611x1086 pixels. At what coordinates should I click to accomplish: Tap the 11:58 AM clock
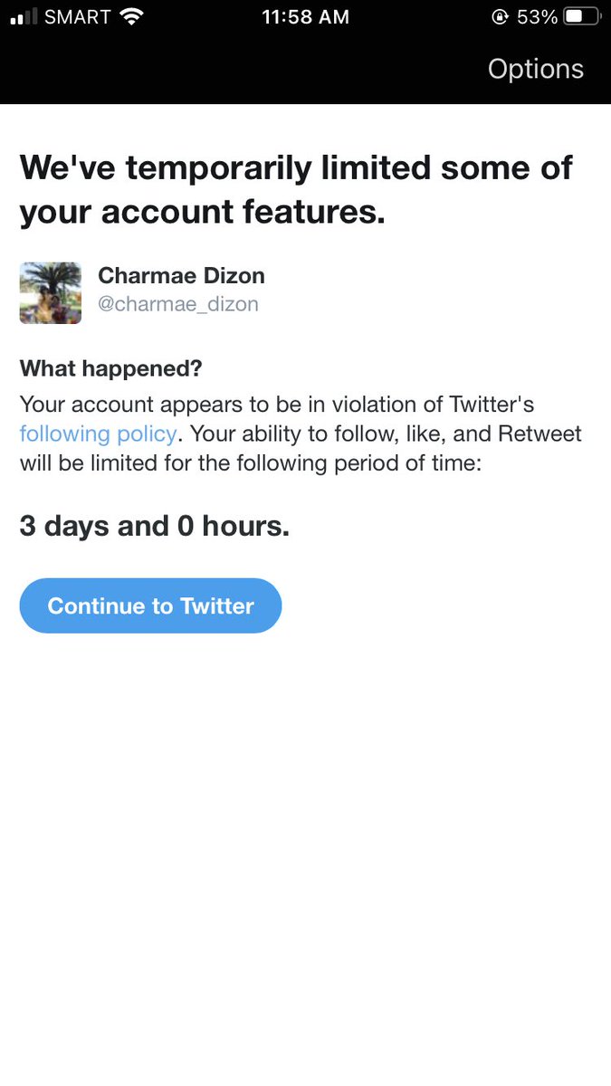point(305,17)
